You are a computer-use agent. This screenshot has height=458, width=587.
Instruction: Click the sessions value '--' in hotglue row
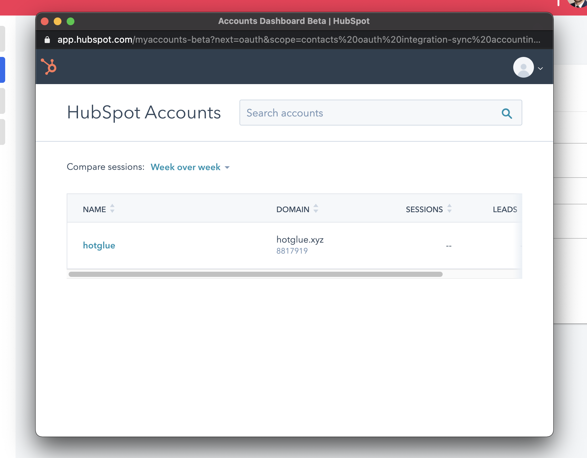coord(449,246)
